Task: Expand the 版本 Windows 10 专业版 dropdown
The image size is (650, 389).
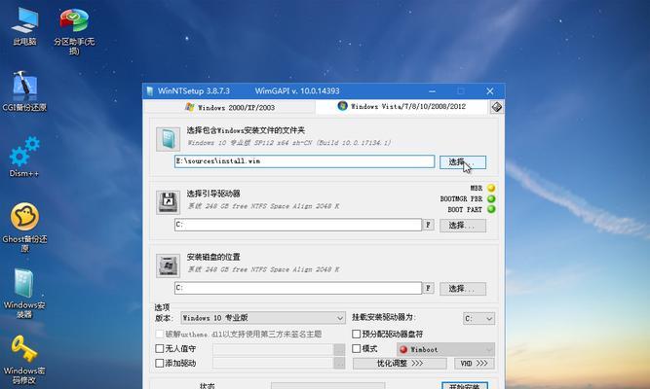Action: [x=263, y=318]
